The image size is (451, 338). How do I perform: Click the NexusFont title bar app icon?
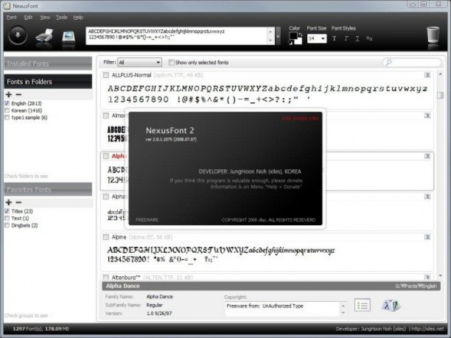(x=7, y=6)
